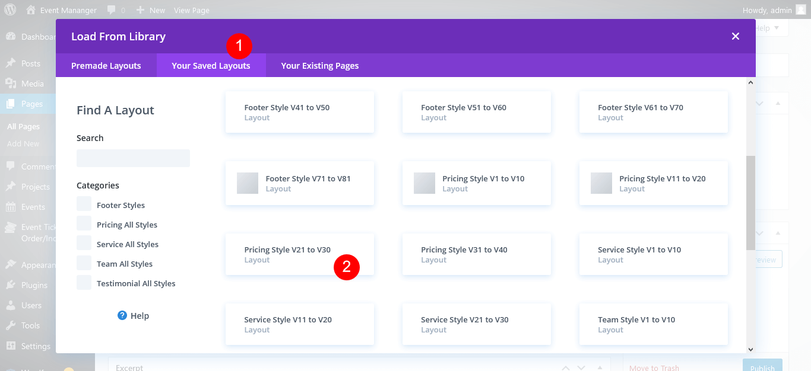Viewport: 811px width, 371px height.
Task: Check the Testimonial All Styles category
Action: [x=84, y=283]
